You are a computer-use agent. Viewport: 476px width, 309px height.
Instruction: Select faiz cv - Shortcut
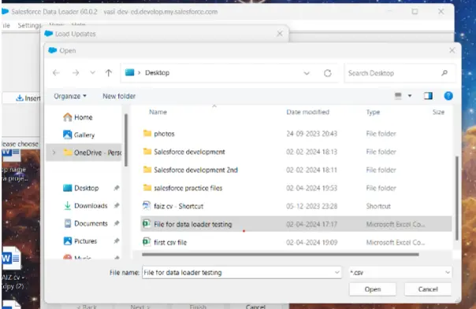coord(296,206)
